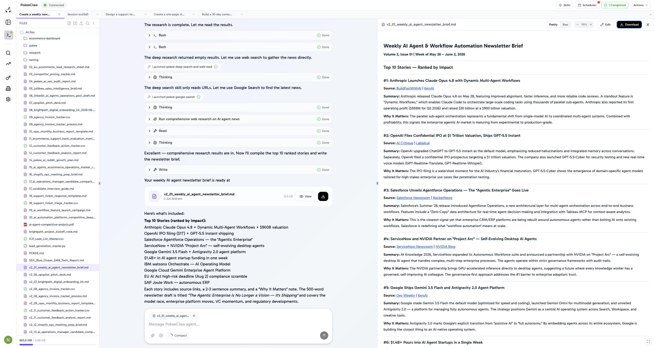Toggle the sidebar panel layout icon
655x348 pixels.
tap(8, 22)
